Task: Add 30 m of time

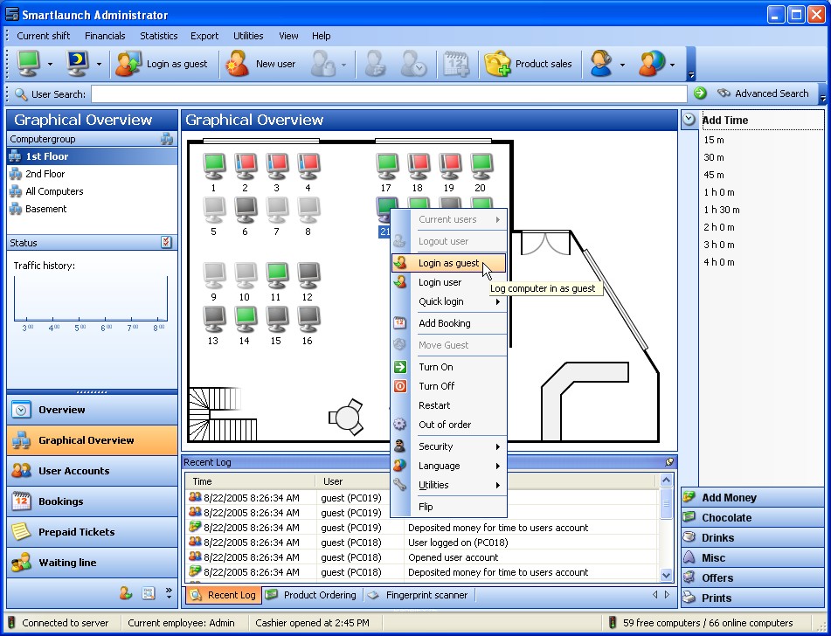Action: point(714,157)
